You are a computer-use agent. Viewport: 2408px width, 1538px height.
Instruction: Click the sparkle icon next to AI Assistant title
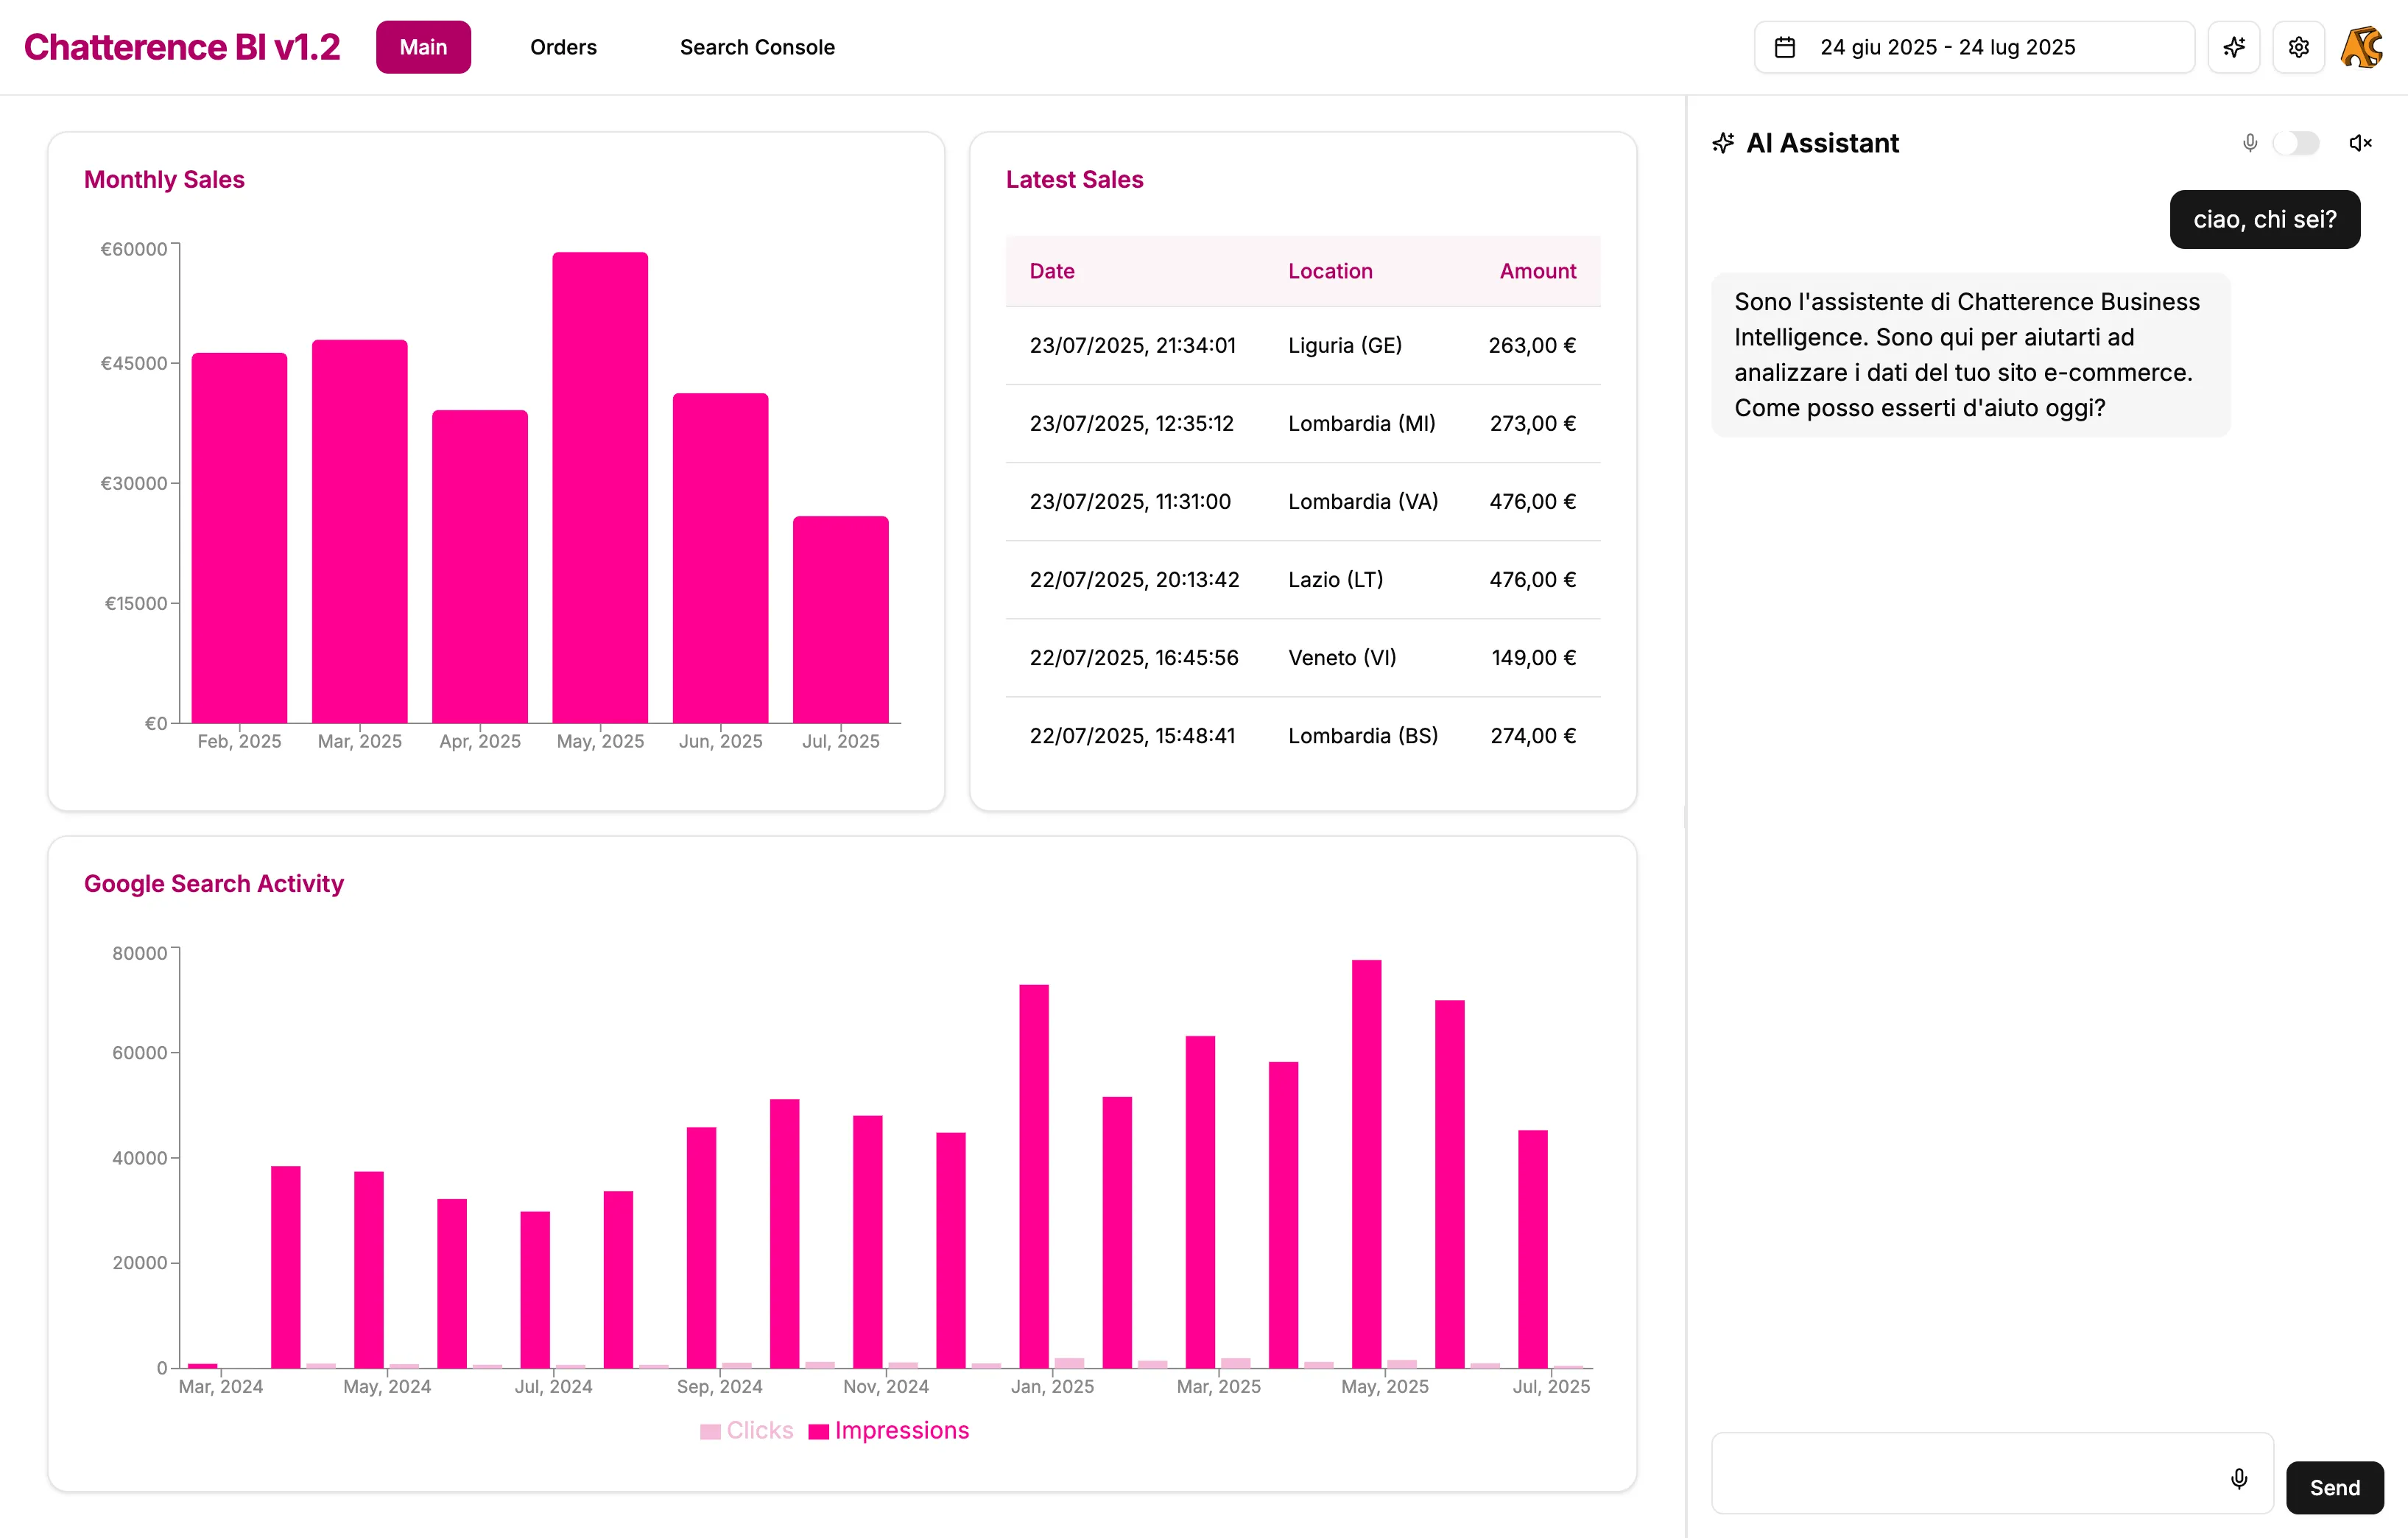tap(1723, 143)
